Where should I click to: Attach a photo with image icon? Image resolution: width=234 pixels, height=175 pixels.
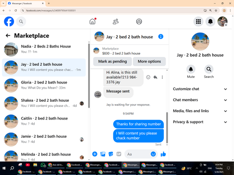pyautogui.click(x=103, y=154)
